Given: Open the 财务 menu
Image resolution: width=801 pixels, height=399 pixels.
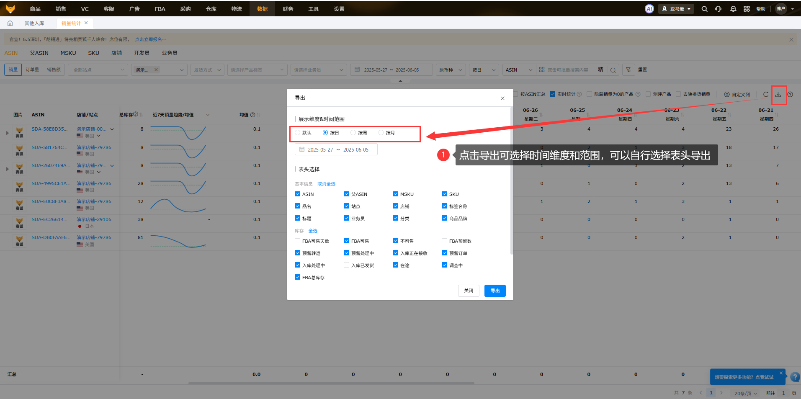Looking at the screenshot, I should point(288,9).
